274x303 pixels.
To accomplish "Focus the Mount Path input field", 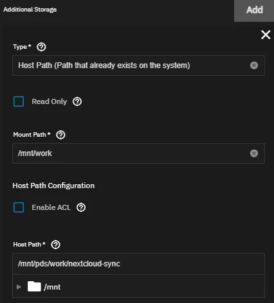I will point(138,153).
